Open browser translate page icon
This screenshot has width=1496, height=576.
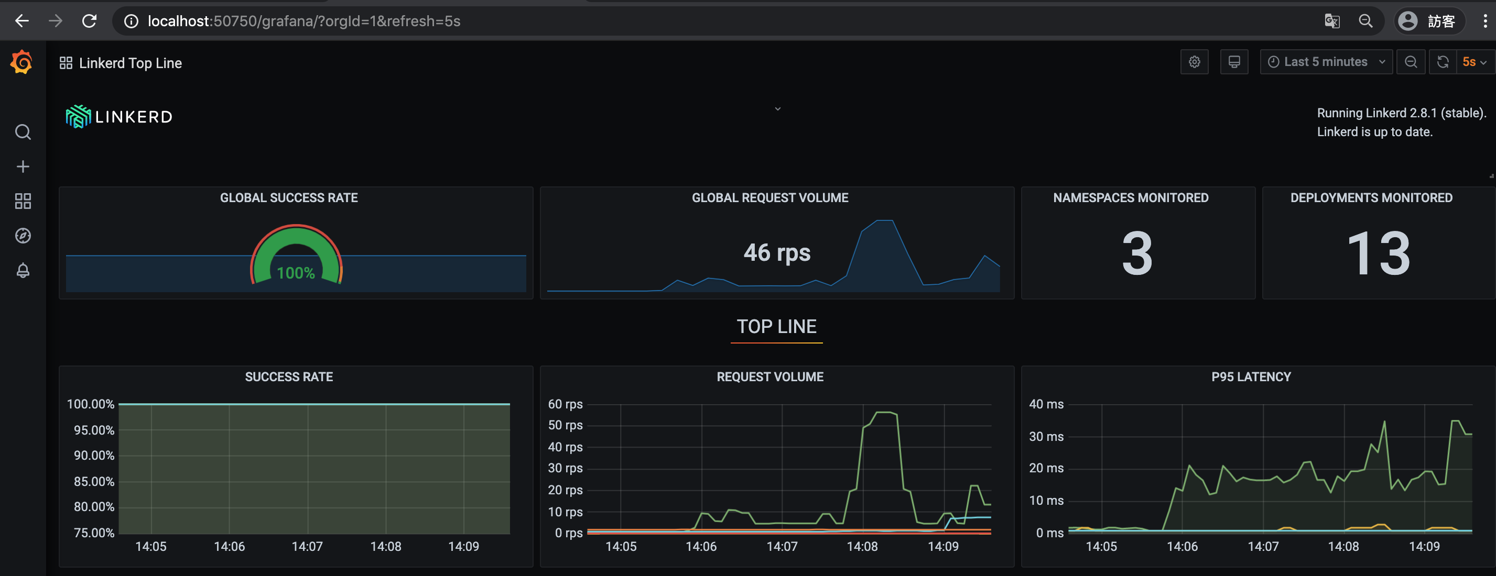1331,21
